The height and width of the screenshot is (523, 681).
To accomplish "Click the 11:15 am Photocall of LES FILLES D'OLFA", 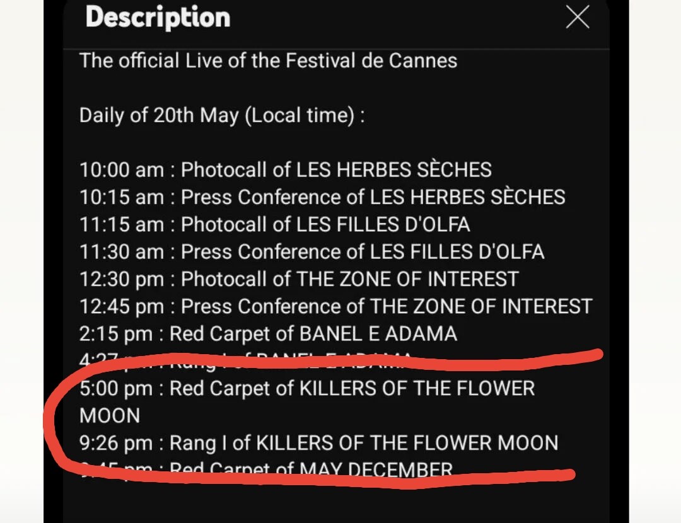I will 274,224.
